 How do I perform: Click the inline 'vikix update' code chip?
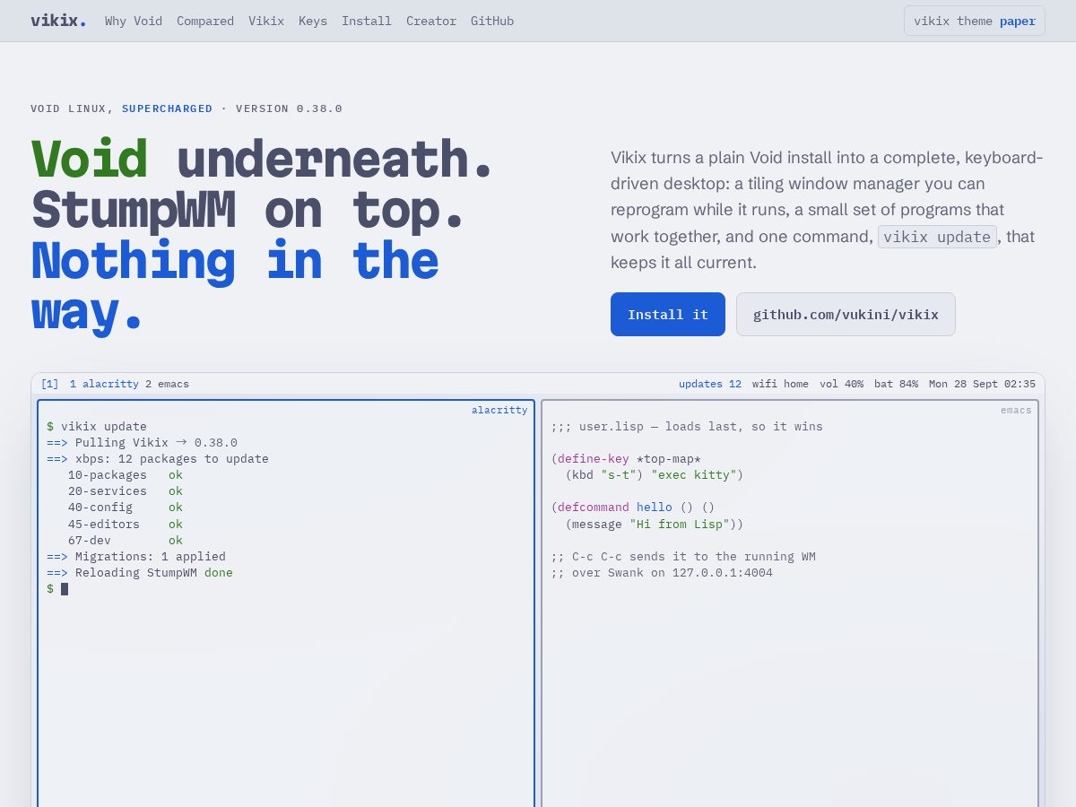[937, 237]
